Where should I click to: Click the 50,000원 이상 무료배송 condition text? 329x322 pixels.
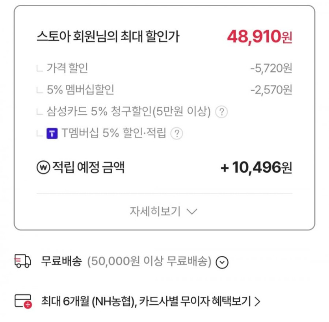pos(149,261)
